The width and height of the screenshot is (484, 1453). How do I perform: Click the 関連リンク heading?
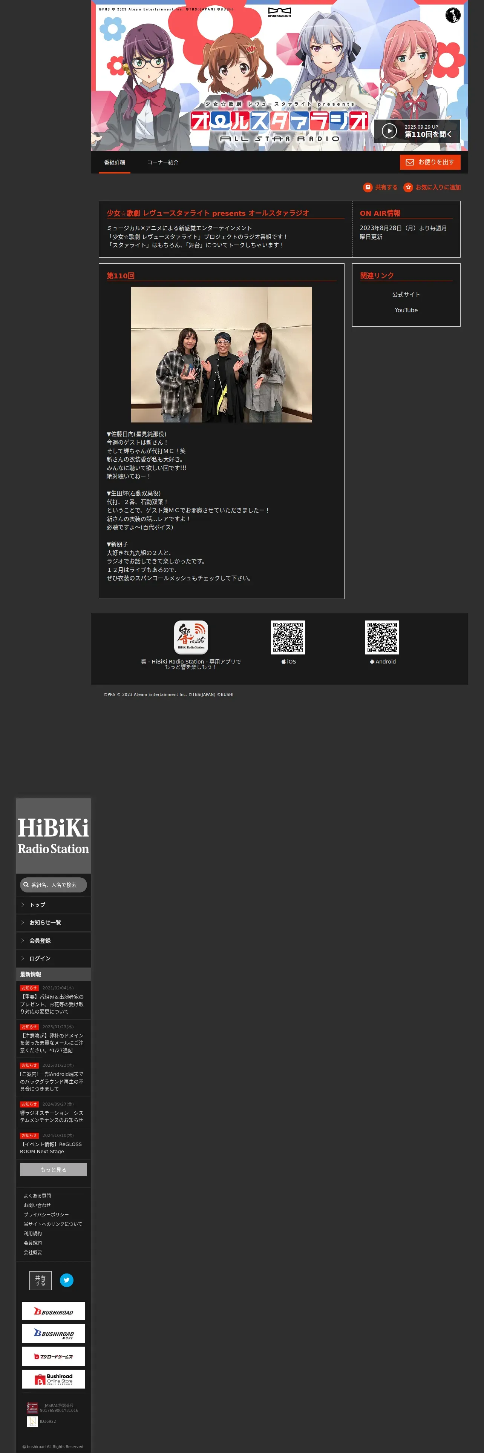pyautogui.click(x=377, y=276)
